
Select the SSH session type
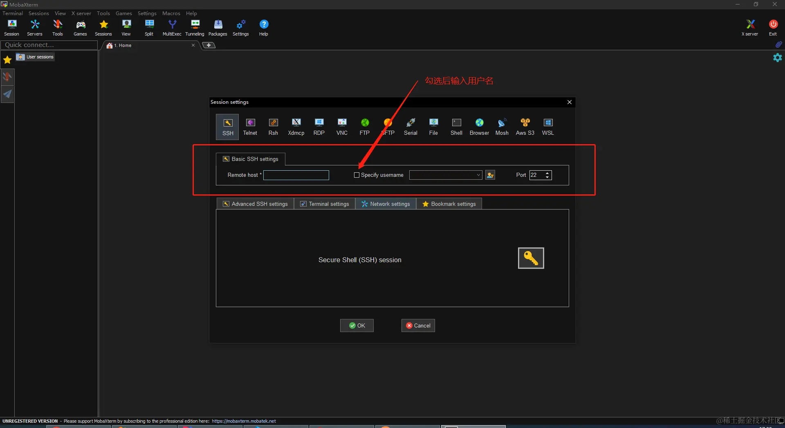tap(228, 127)
